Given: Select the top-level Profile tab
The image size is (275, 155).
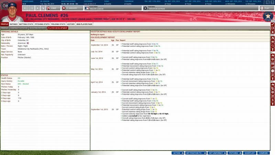Looking at the screenshot, I should 4,24.
